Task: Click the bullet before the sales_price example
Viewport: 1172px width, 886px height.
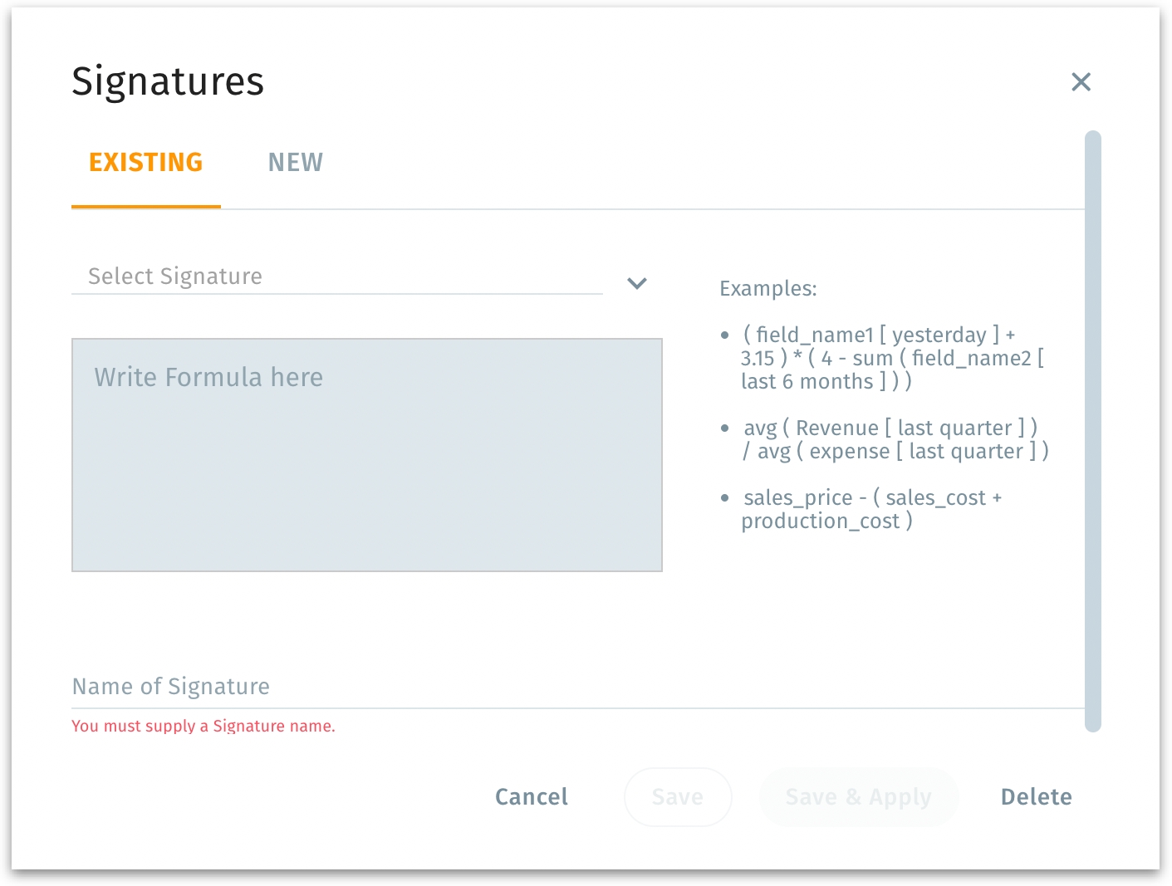Action: coord(725,498)
